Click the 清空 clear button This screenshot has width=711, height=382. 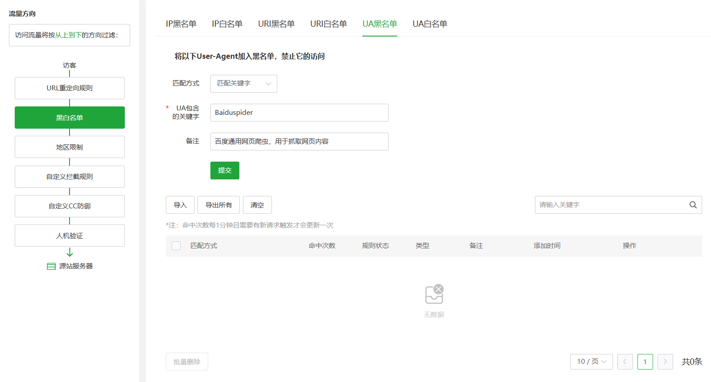tap(257, 205)
